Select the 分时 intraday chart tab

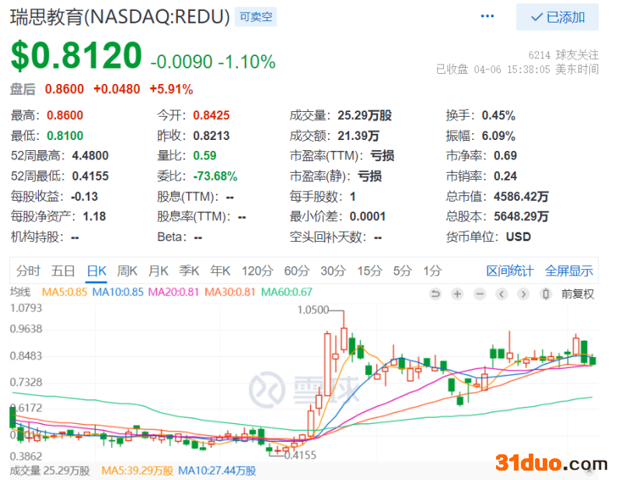coord(27,271)
